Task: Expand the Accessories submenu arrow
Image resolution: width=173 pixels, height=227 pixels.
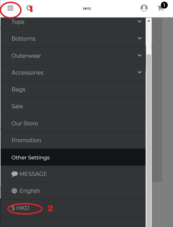Action: pos(140,72)
